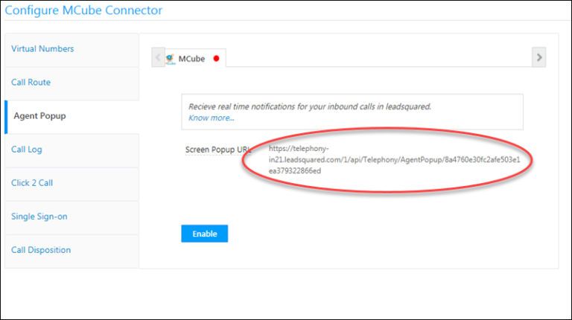Click the Configure MCube Connector heading
Image resolution: width=572 pixels, height=320 pixels.
pos(83,10)
